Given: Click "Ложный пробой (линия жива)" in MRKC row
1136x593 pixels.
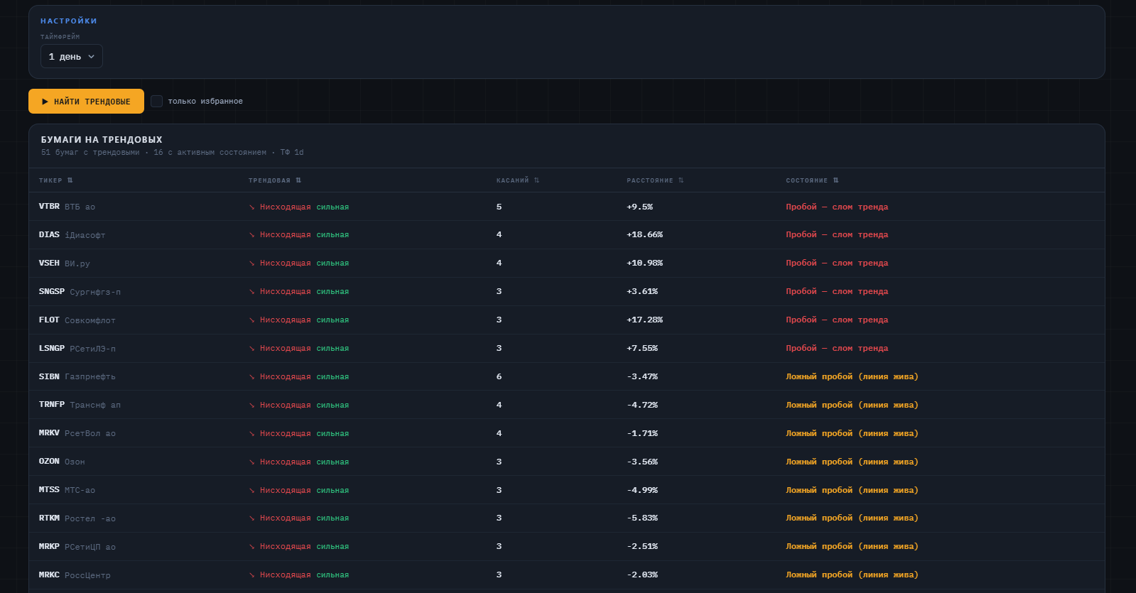Looking at the screenshot, I should [852, 575].
